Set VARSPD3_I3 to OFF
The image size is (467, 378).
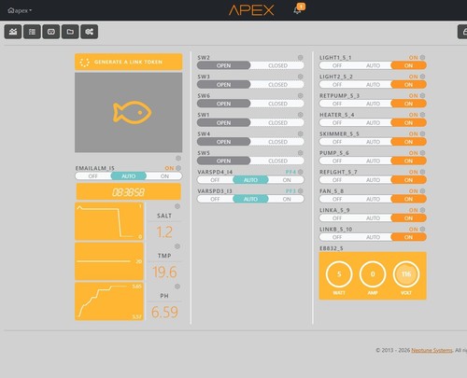(215, 199)
